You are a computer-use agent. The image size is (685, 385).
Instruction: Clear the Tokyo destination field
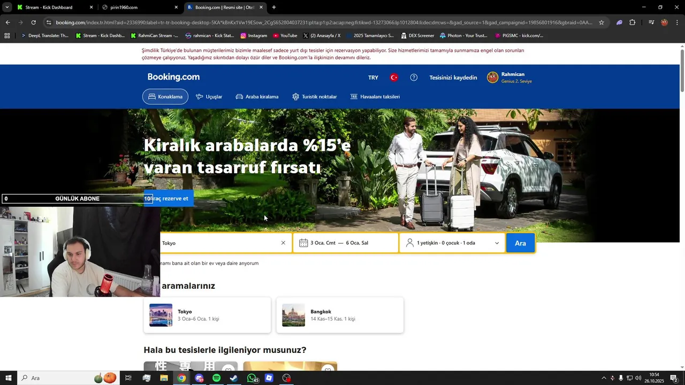click(283, 243)
